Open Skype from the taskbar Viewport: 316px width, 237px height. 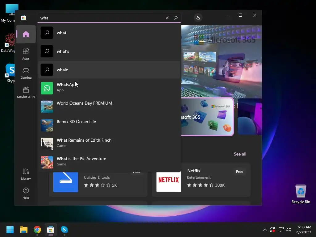(64, 230)
